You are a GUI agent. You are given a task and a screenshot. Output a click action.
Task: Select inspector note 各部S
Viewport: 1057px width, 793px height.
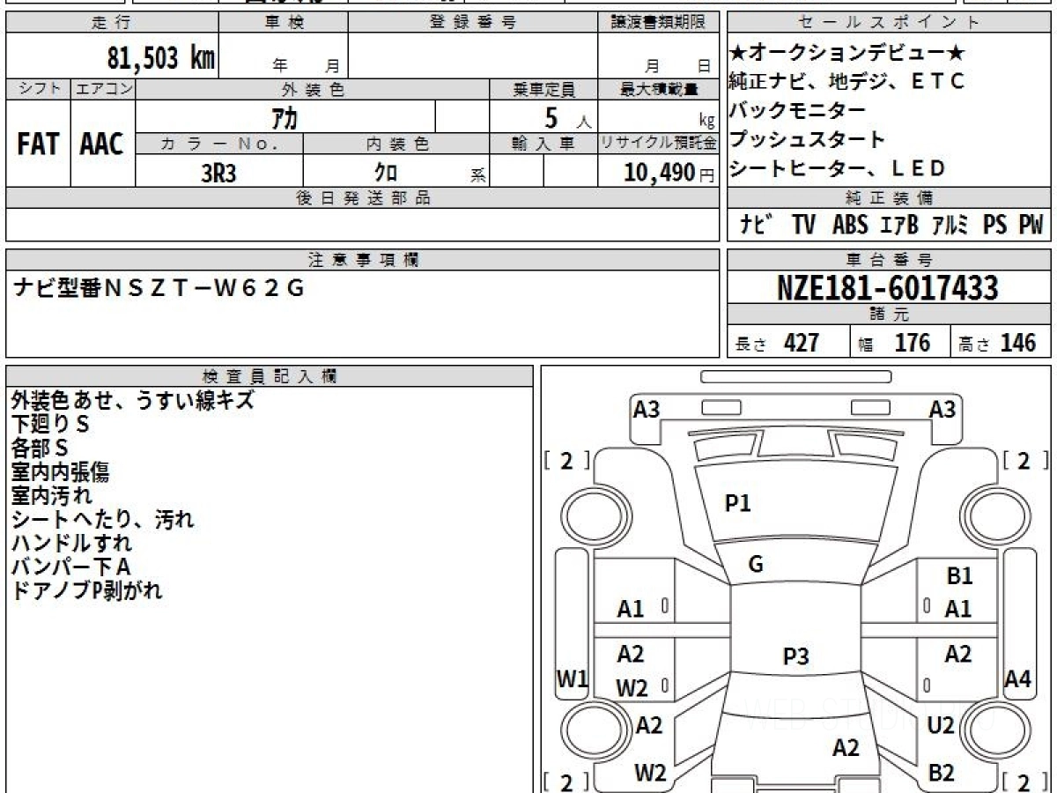point(40,448)
